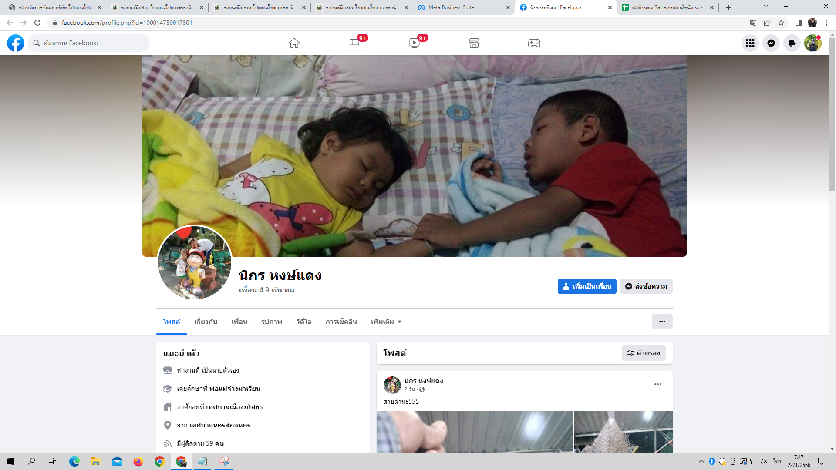Image resolution: width=836 pixels, height=470 pixels.
Task: Click the profile picture thumbnail
Action: pos(195,262)
